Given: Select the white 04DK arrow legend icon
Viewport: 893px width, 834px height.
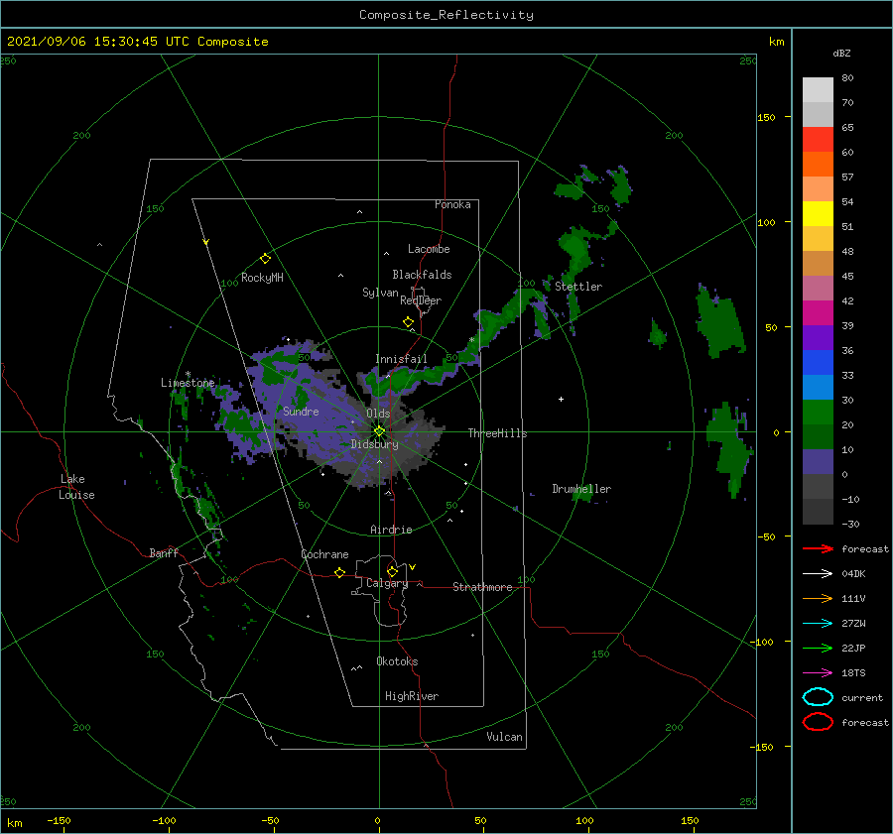Looking at the screenshot, I should coord(818,574).
